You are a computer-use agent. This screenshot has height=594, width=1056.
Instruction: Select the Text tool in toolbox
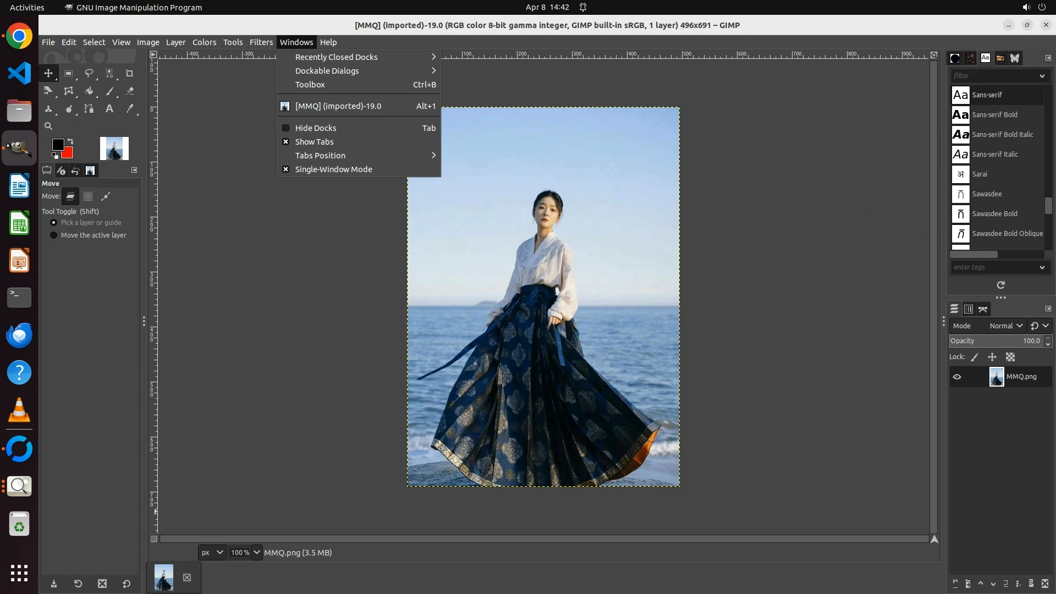pos(109,109)
